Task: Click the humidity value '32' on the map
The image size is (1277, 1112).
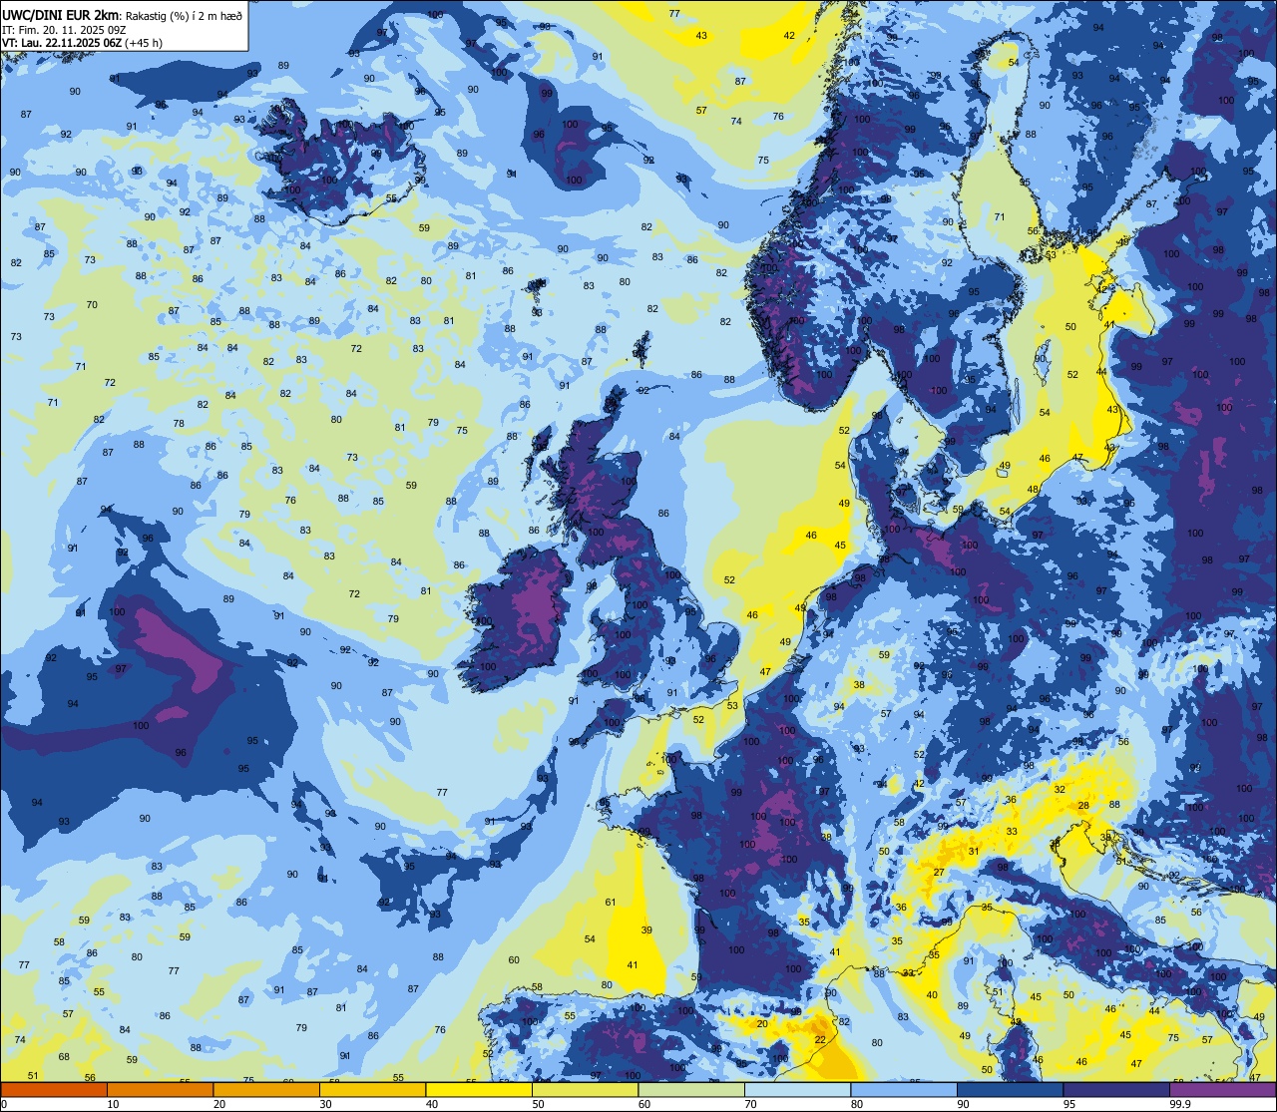Action: pyautogui.click(x=1060, y=789)
